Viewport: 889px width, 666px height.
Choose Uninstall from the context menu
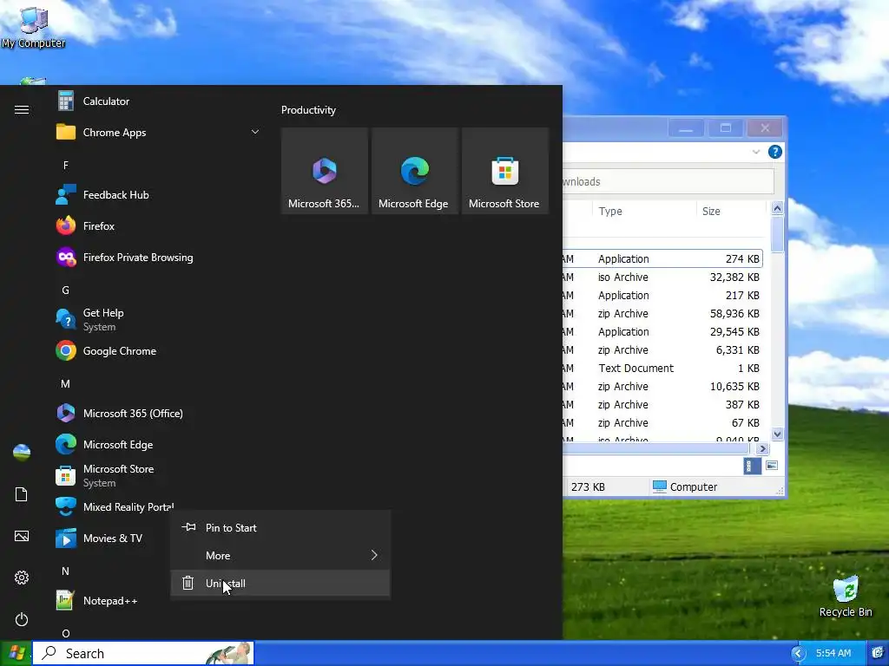[x=280, y=584]
